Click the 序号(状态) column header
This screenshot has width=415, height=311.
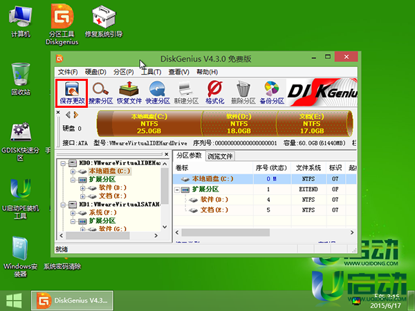(272, 168)
